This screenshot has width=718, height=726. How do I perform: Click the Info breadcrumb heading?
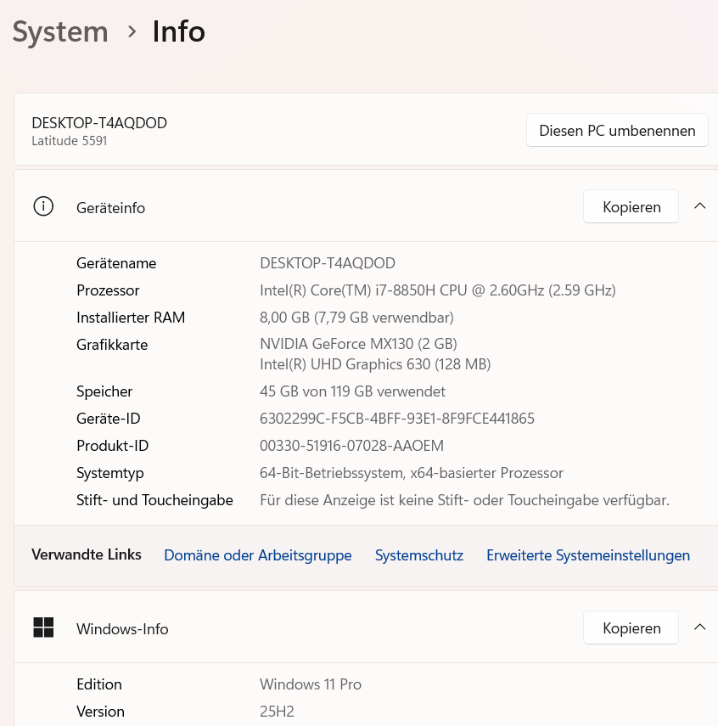click(x=179, y=31)
